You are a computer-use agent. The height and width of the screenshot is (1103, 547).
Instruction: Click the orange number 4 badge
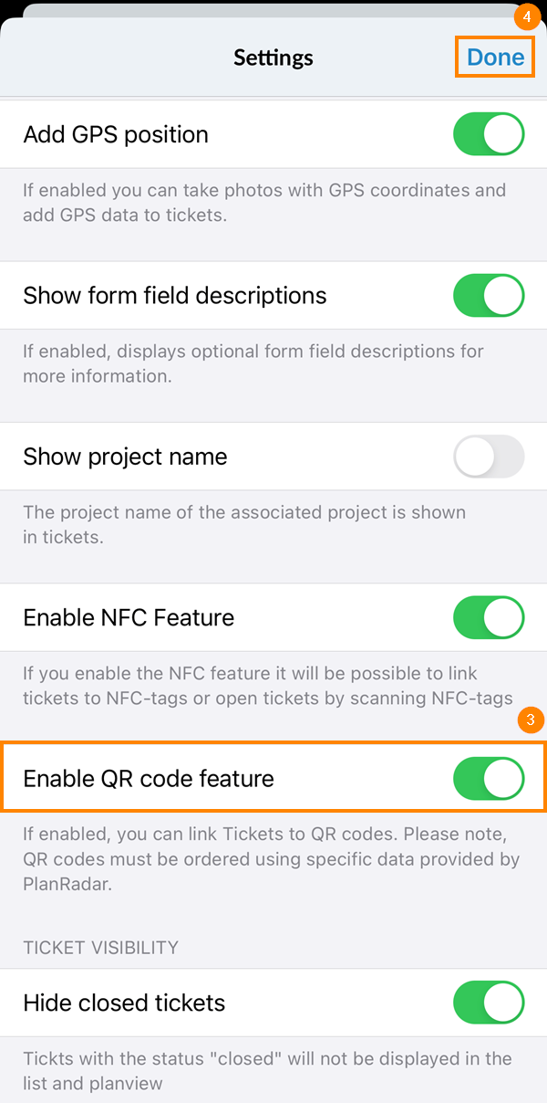click(x=524, y=16)
